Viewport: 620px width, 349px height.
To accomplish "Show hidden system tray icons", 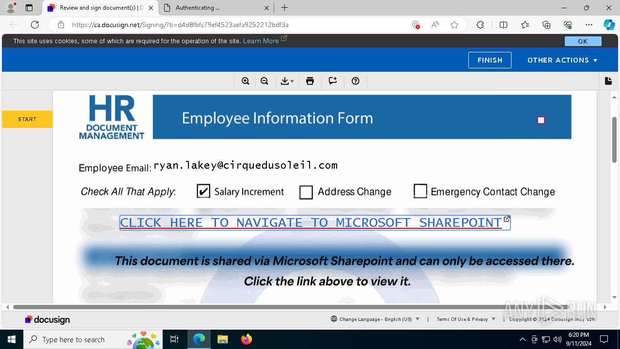I will (522, 339).
